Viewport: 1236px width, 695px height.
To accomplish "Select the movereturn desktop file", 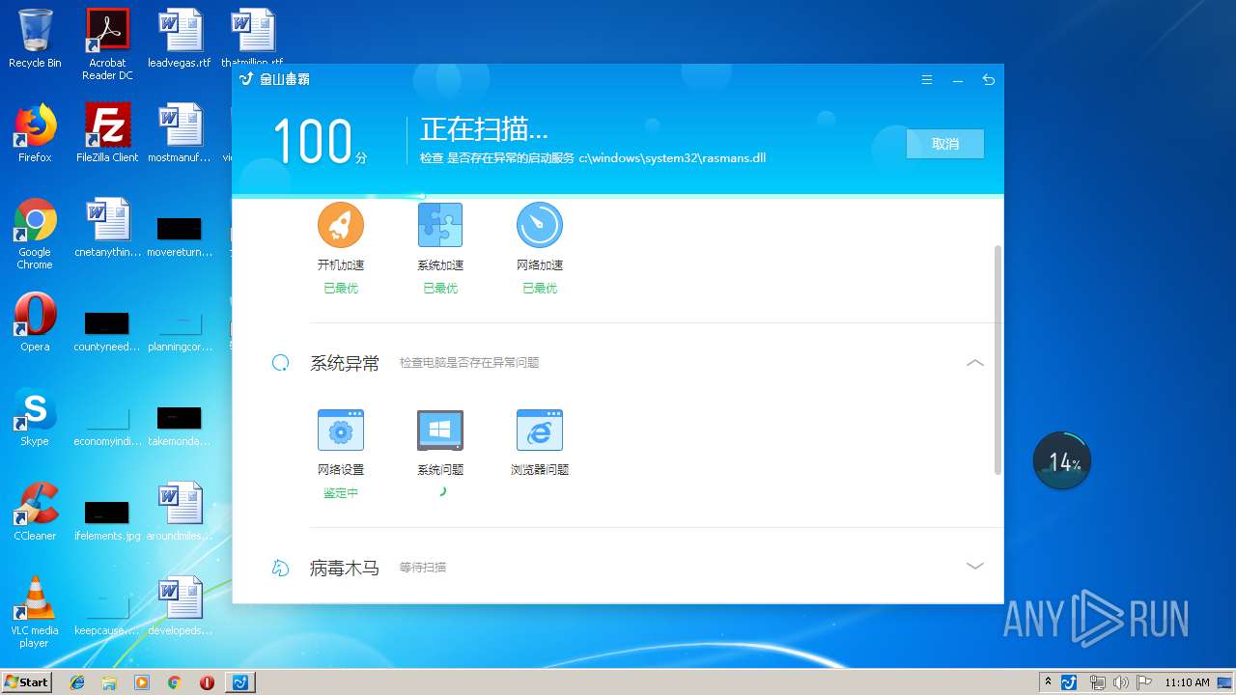I will (x=180, y=236).
